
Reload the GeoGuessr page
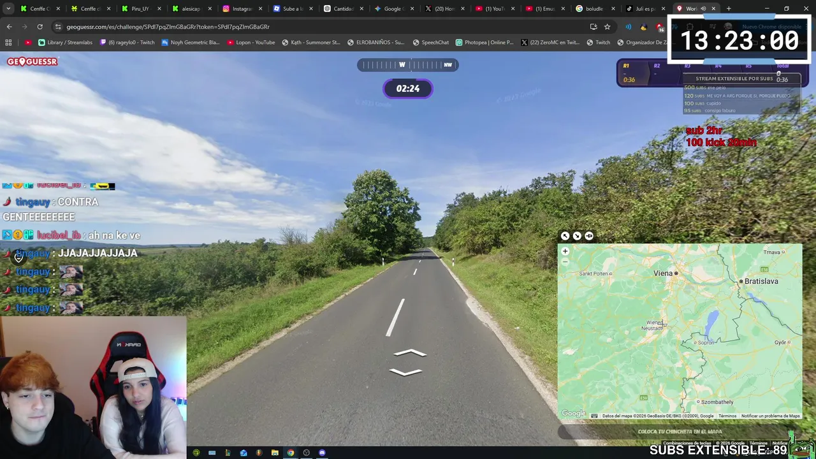click(40, 27)
